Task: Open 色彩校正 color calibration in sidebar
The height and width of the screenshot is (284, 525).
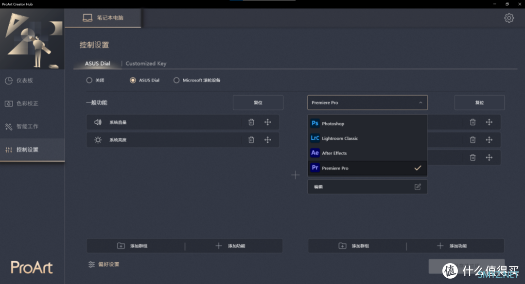Action: tap(32, 103)
